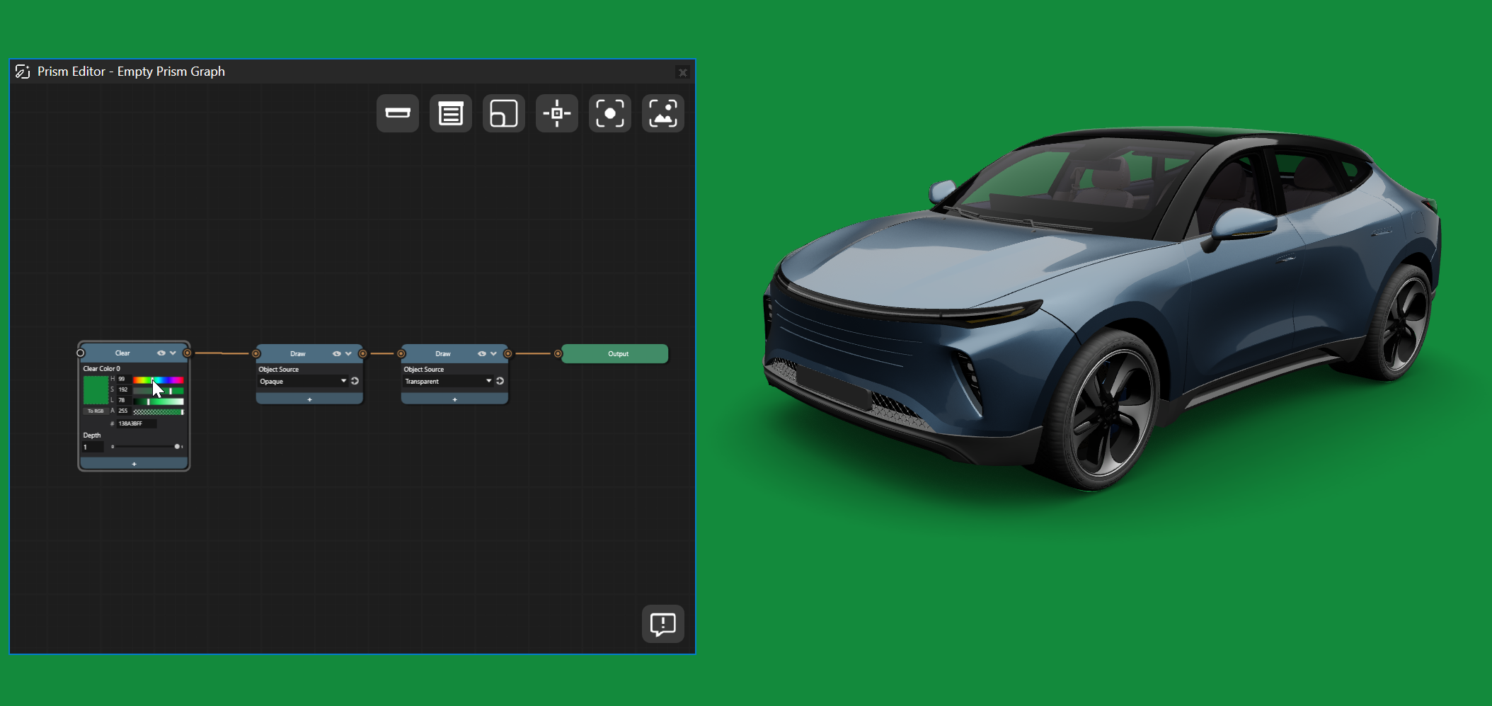This screenshot has width=1492, height=706.
Task: Open the Transparent object source dropdown
Action: coord(448,381)
